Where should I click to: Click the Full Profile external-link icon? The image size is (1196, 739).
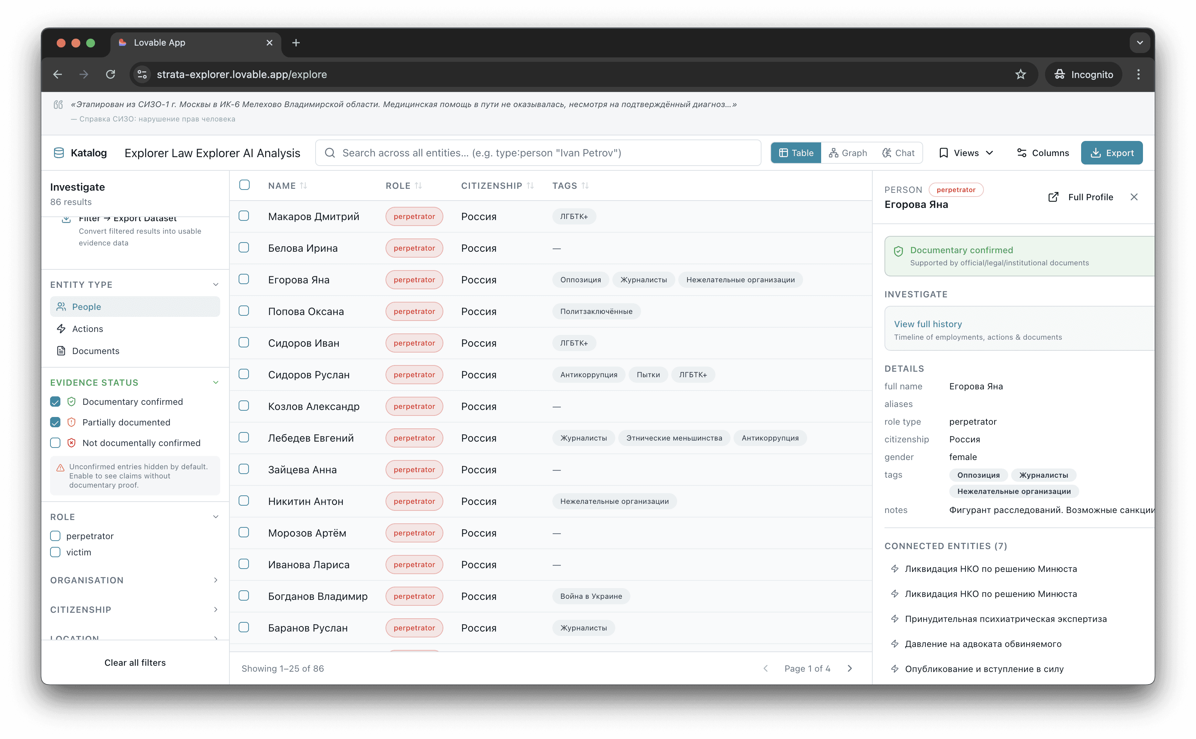[1053, 197]
